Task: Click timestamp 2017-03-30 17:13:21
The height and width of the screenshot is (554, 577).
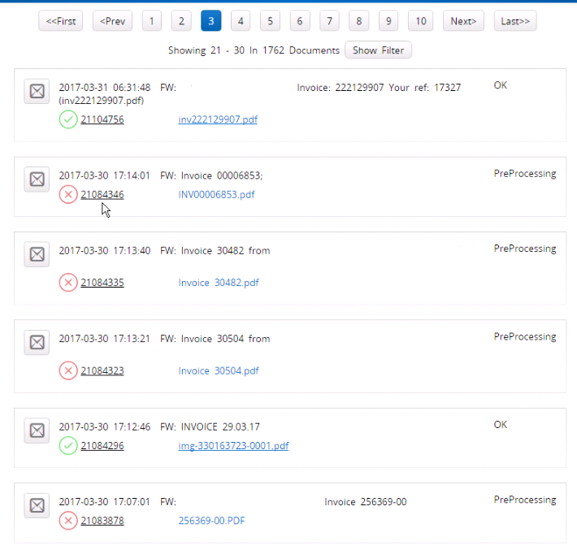Action: click(105, 339)
